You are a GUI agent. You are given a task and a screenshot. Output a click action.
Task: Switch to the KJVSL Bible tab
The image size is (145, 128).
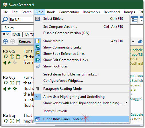coord(16,34)
